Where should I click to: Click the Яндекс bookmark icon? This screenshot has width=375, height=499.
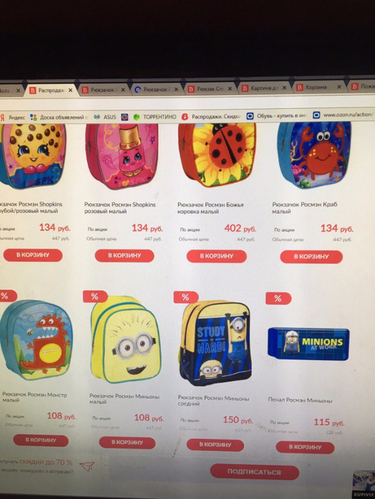[2, 117]
